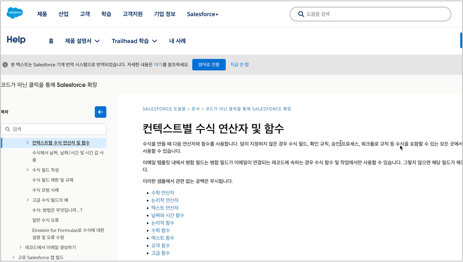Viewport: 463px width, 262px height.
Task: Click the 코드가 아닌 클릭을 통해 SALESFORCE 확장 breadcrumb
Action: click(x=248, y=109)
